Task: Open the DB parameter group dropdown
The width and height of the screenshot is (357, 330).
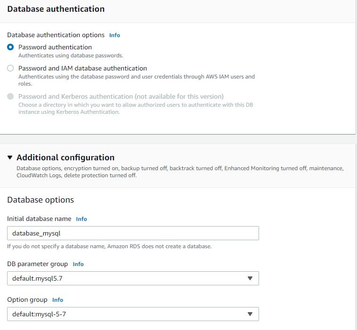Action: tap(127, 278)
